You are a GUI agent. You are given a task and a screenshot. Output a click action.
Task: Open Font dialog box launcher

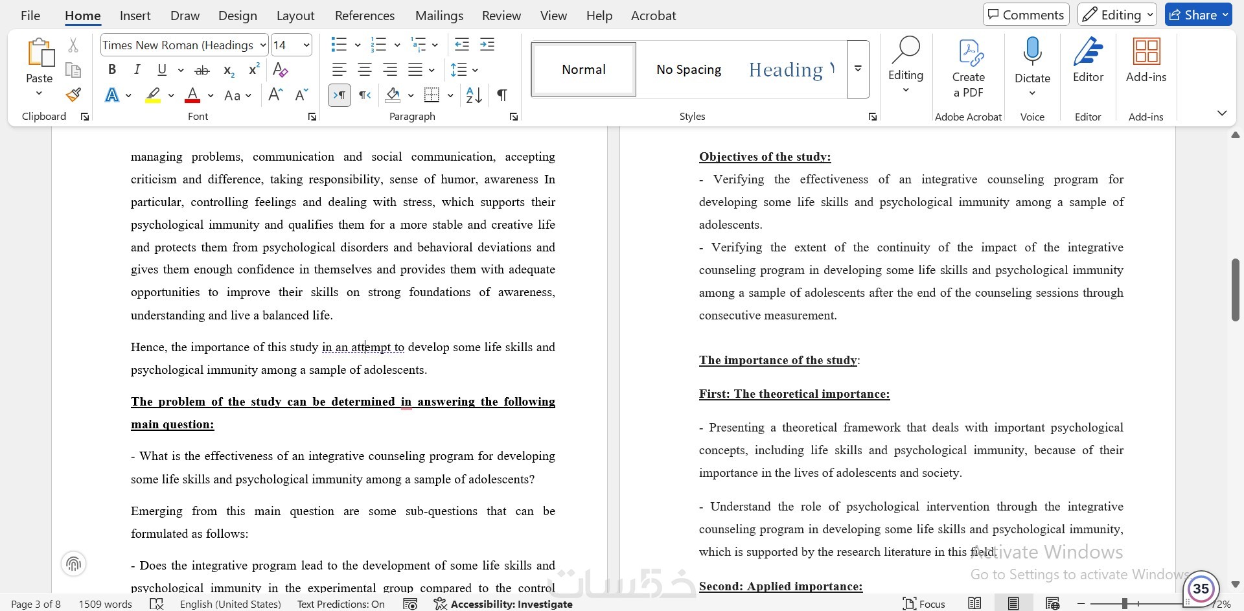312,117
